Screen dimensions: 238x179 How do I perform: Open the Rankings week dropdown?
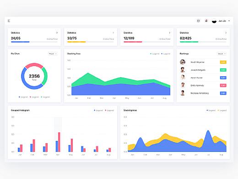[222, 54]
